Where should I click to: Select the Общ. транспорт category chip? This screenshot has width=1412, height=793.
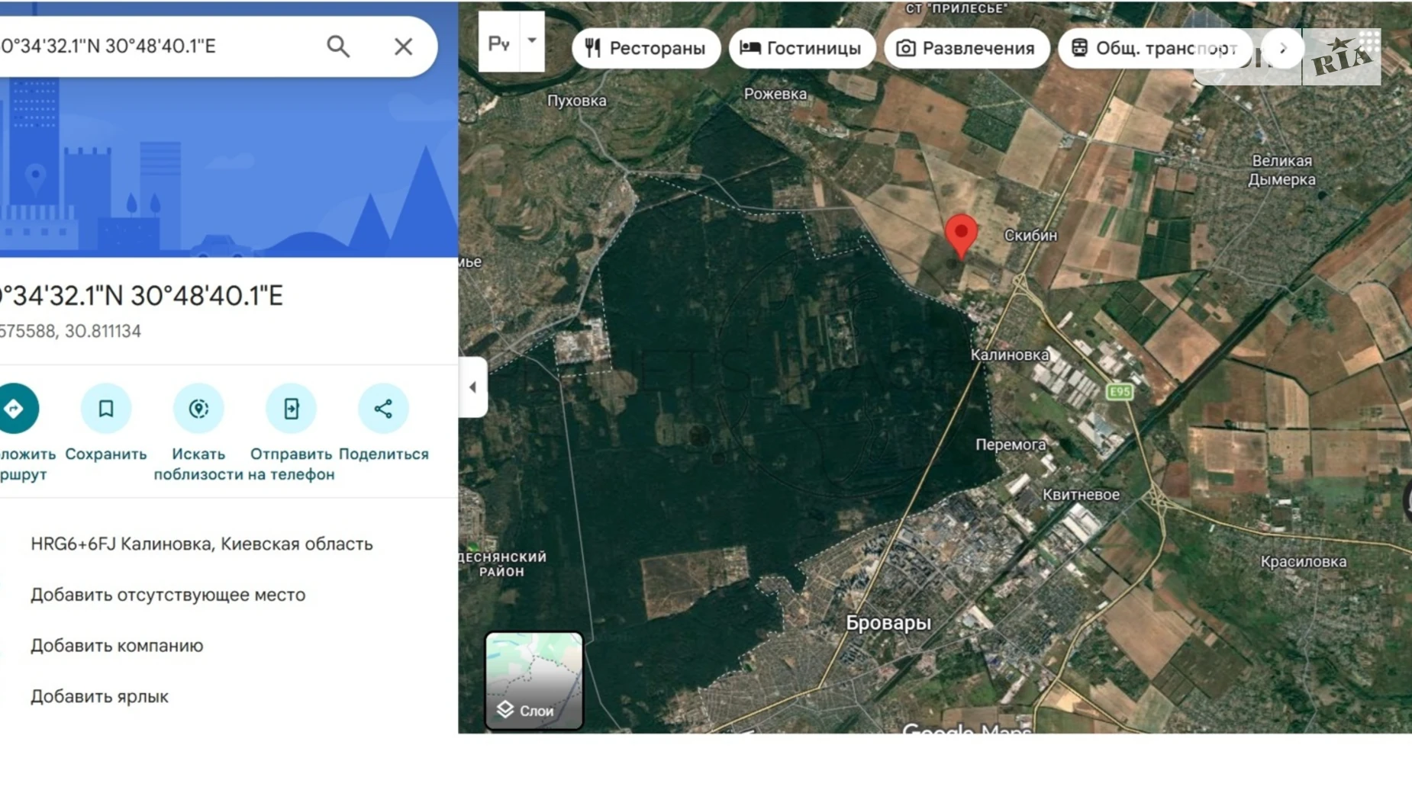click(x=1154, y=48)
